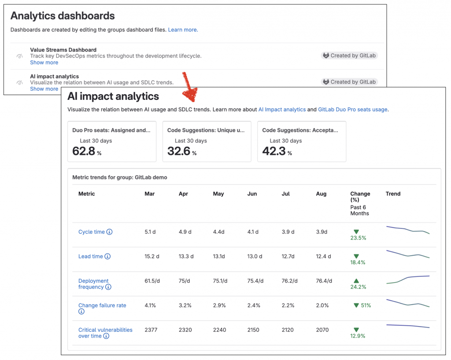Click the Cycle time info icon
This screenshot has height=360, width=451.
[x=109, y=232]
